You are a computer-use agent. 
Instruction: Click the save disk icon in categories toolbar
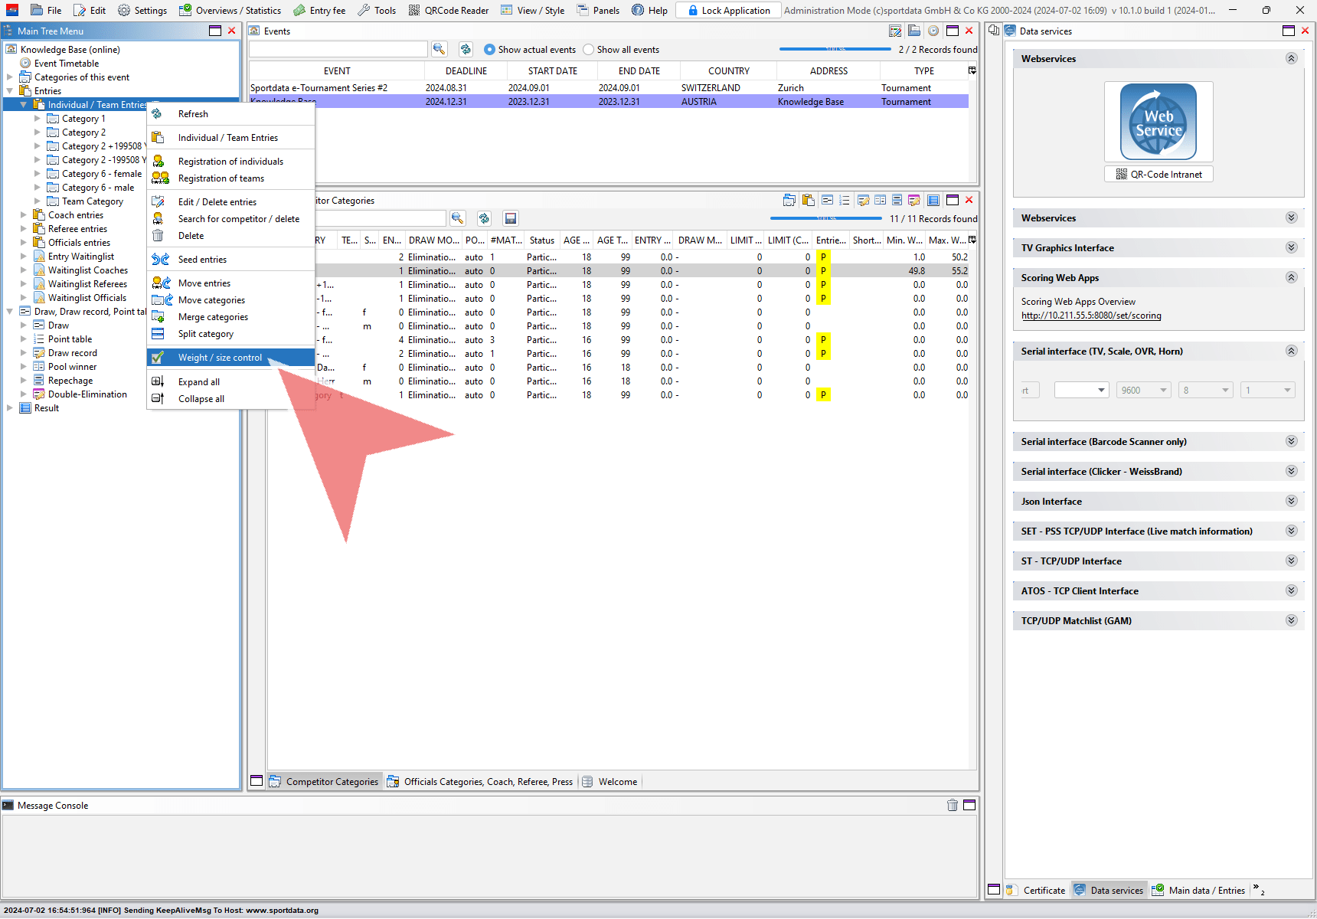click(x=511, y=218)
